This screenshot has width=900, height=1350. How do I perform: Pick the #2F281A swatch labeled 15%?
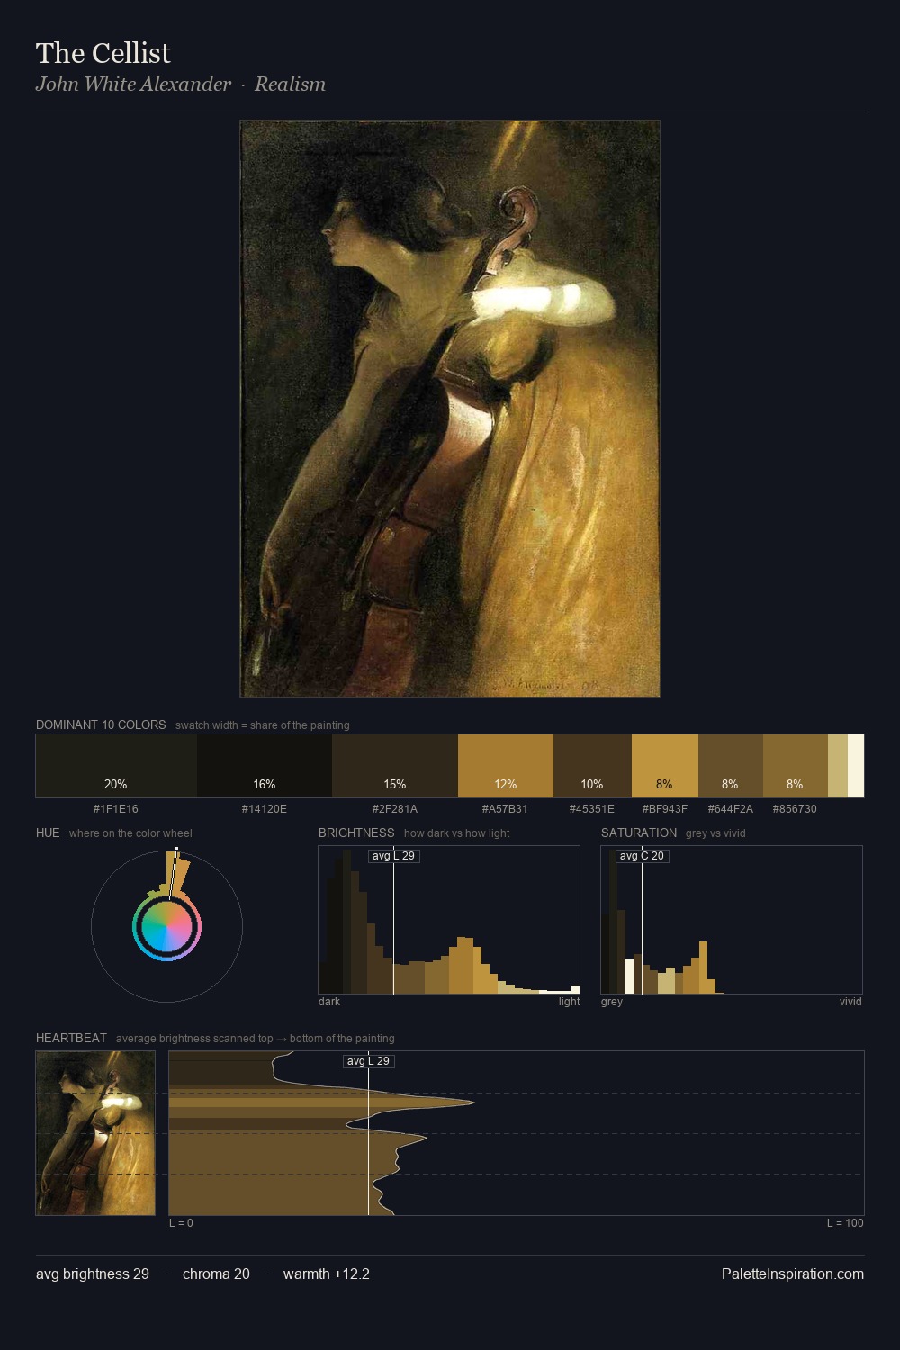[395, 766]
